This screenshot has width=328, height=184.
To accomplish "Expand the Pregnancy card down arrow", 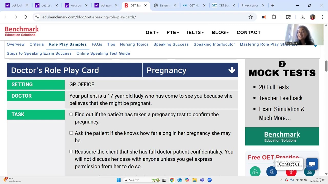I will pos(232,70).
